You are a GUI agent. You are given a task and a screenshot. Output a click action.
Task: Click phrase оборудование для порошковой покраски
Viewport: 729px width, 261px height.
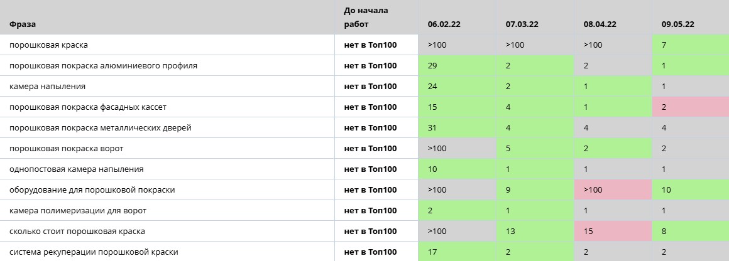click(92, 190)
